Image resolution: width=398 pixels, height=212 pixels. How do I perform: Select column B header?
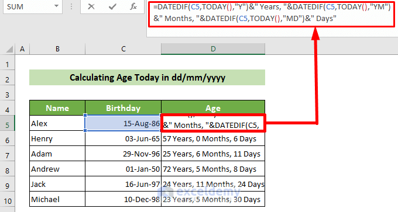point(57,49)
